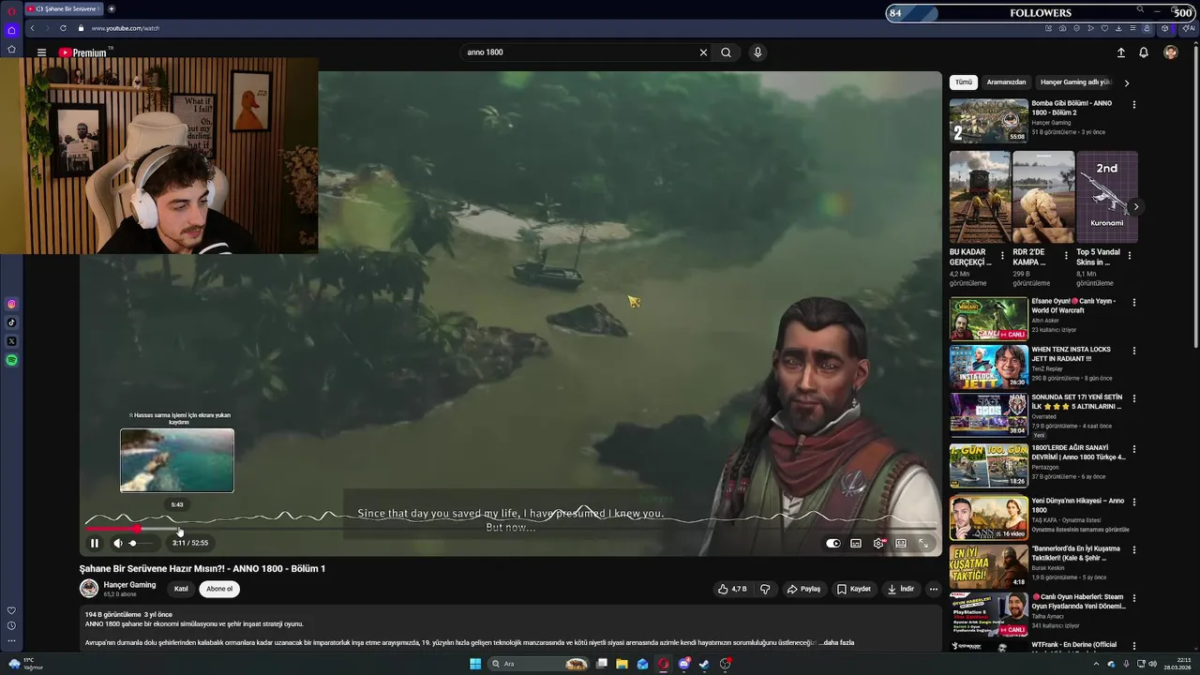Adjust the video volume slider

pos(142,543)
